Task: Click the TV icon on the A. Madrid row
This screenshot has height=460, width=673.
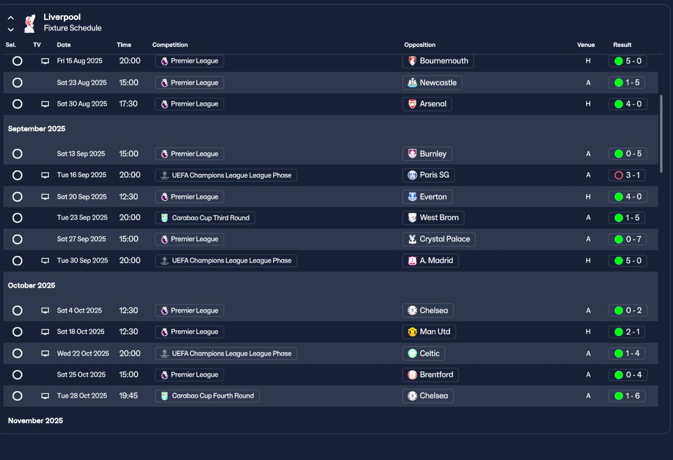Action: (x=45, y=260)
